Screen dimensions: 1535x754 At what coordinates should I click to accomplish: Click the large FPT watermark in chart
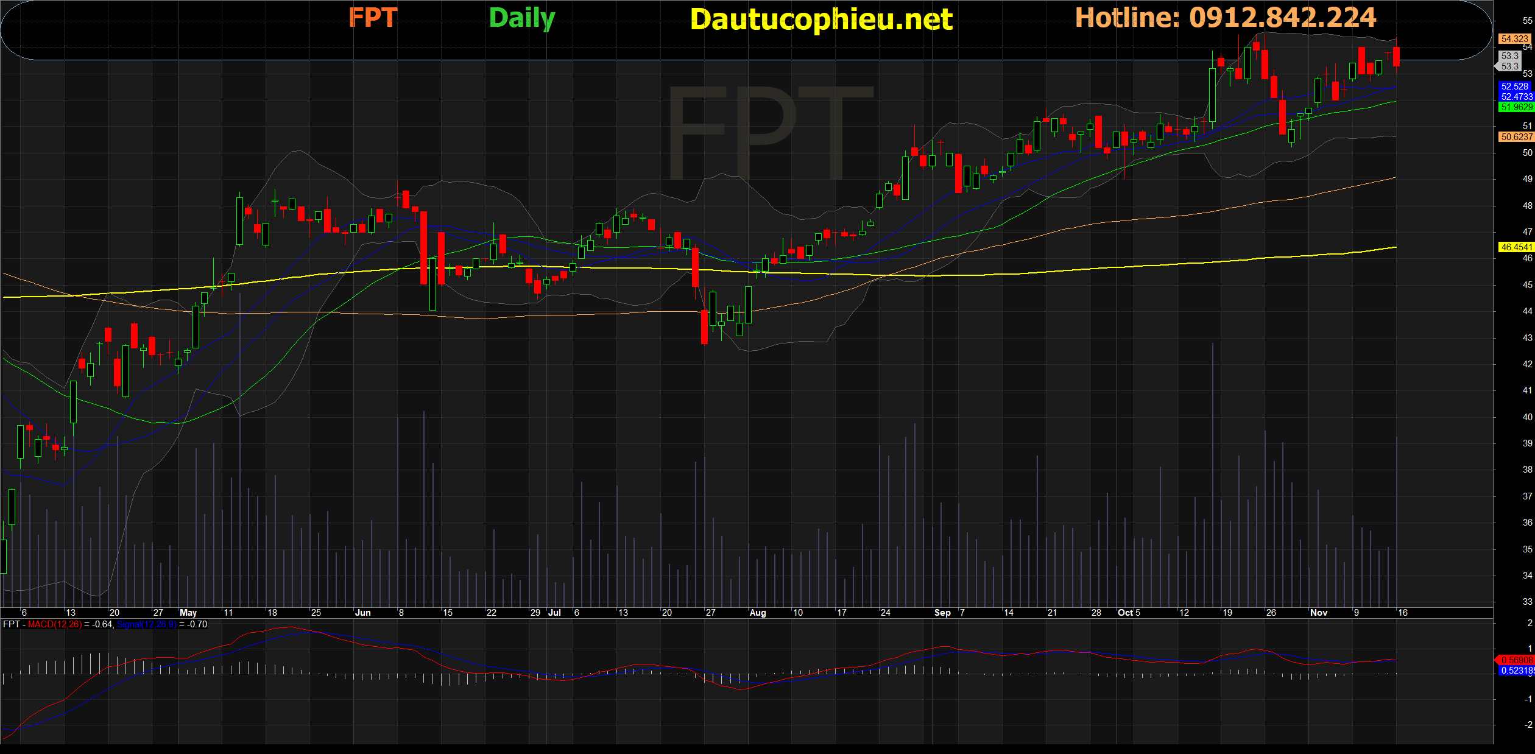coord(771,132)
